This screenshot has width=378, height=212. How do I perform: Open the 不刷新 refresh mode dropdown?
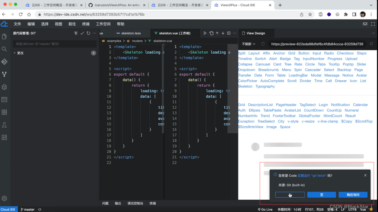249,44
